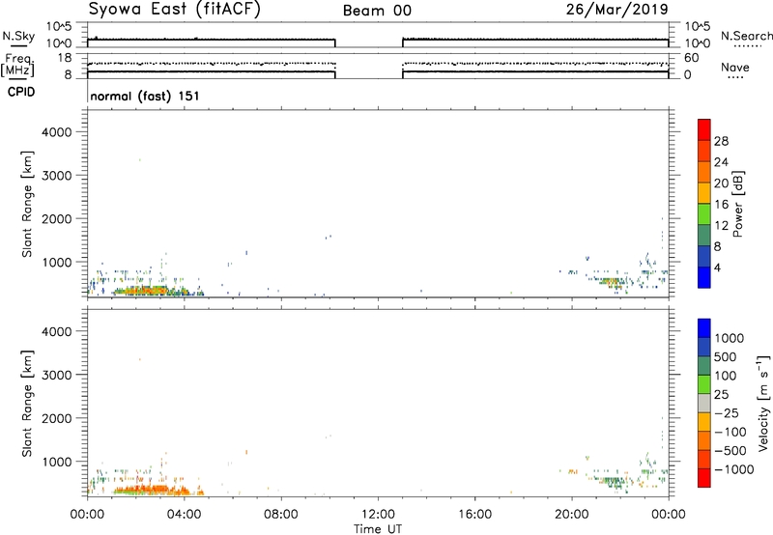Click the 'Freq. [MHz]' axis label
This screenshot has width=773, height=535.
click(17, 65)
